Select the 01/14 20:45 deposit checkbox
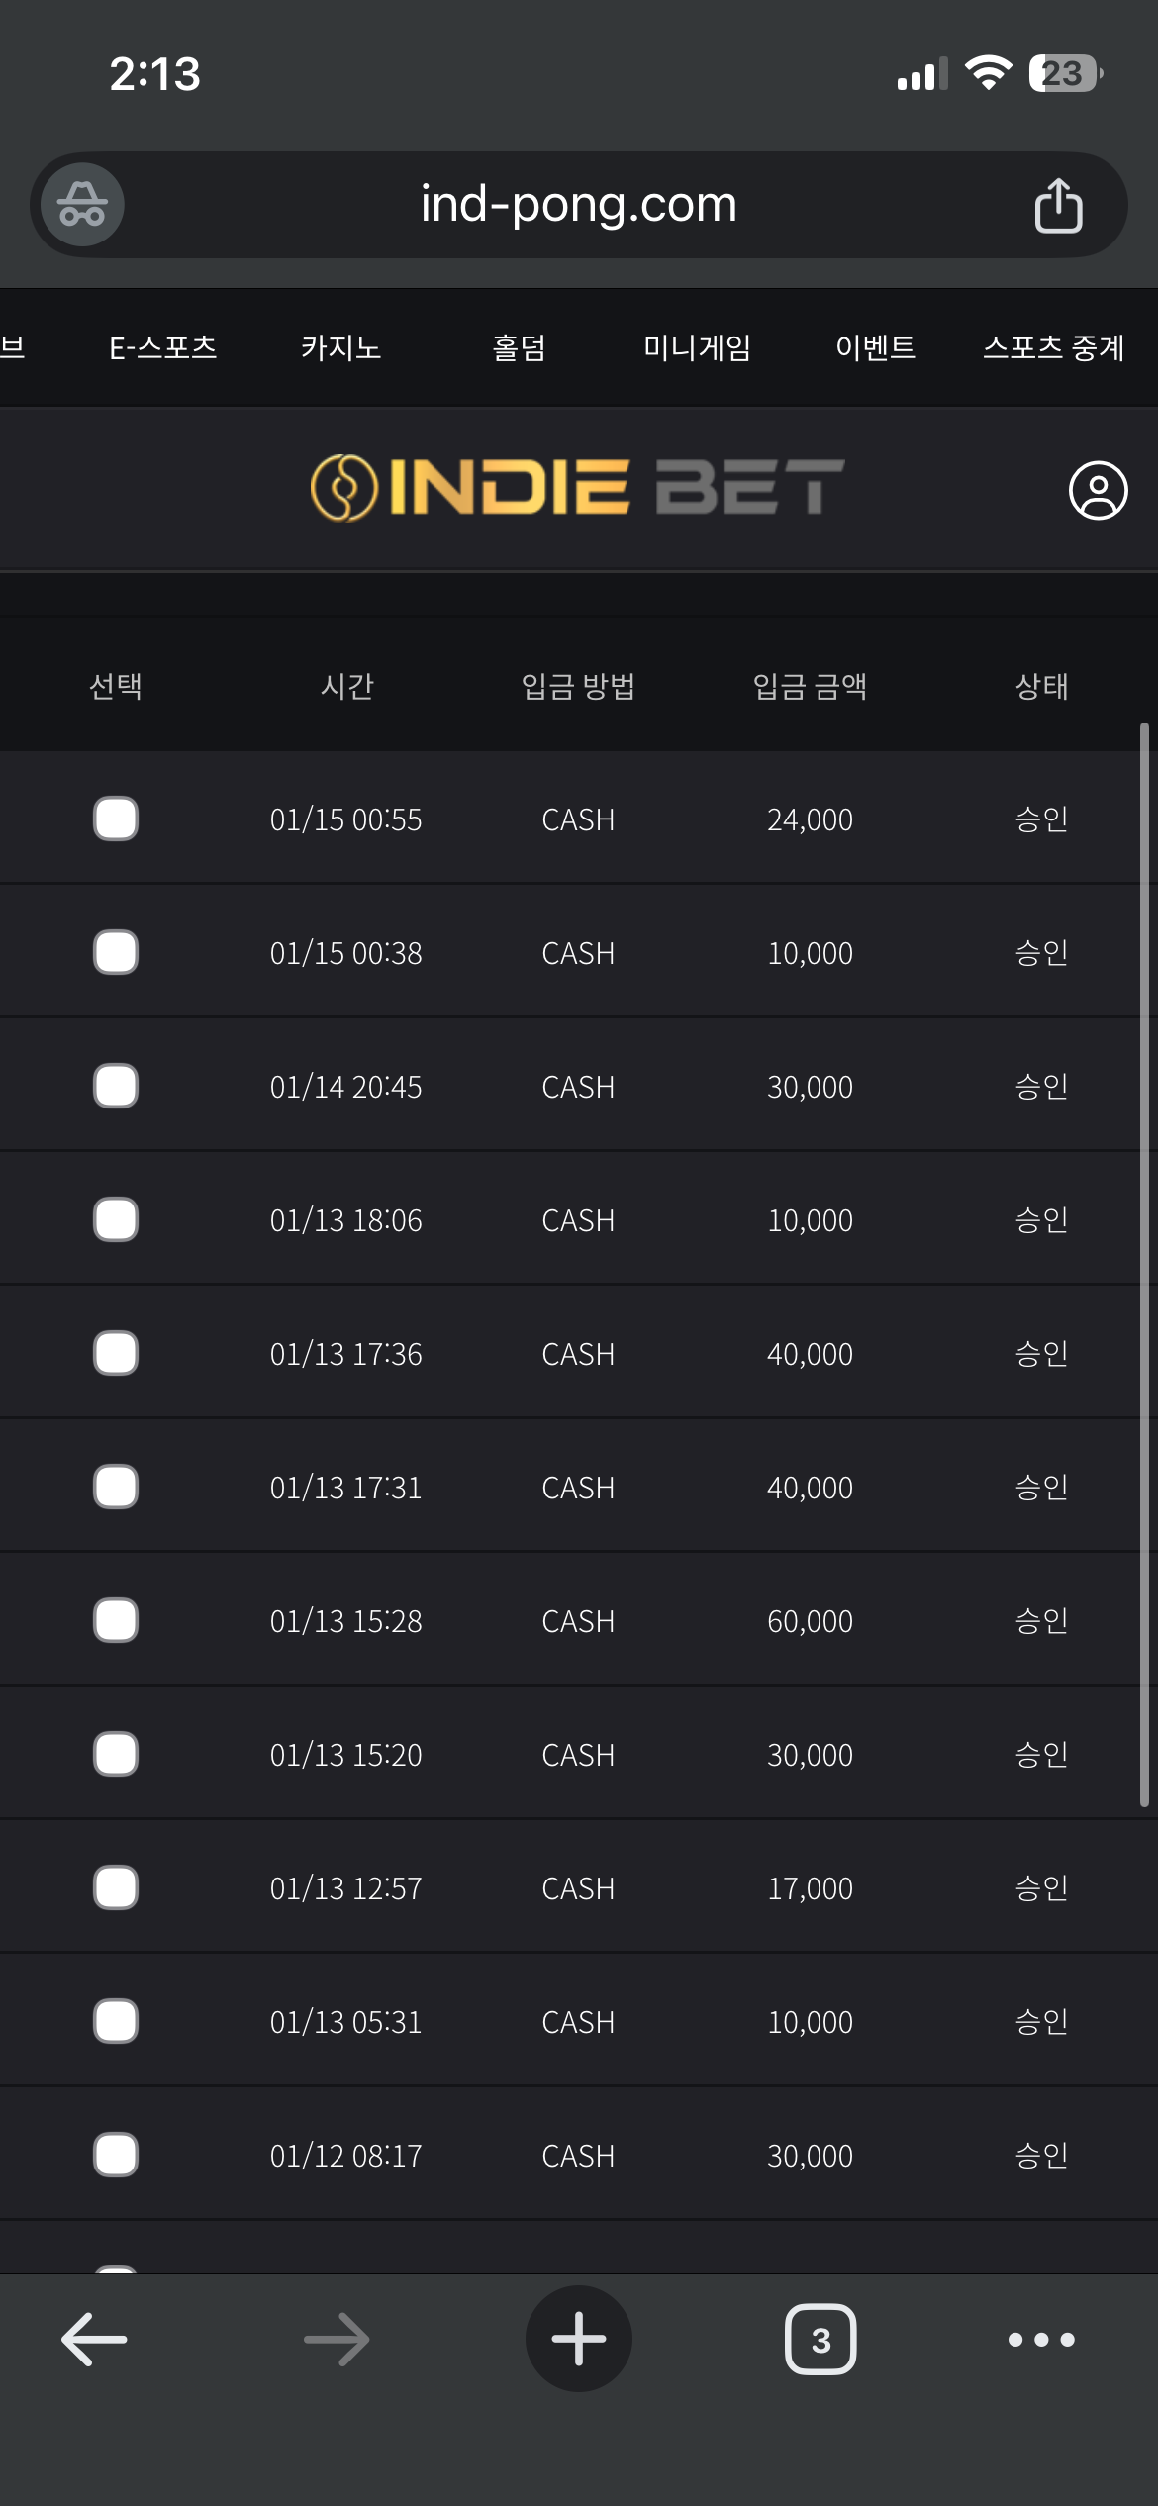 coord(116,1086)
